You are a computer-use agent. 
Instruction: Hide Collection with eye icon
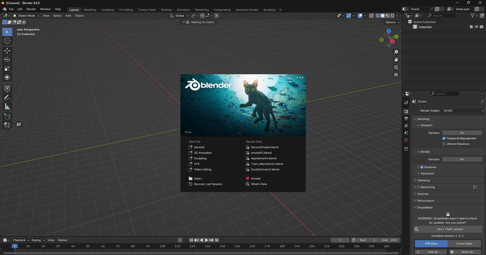[x=476, y=27]
